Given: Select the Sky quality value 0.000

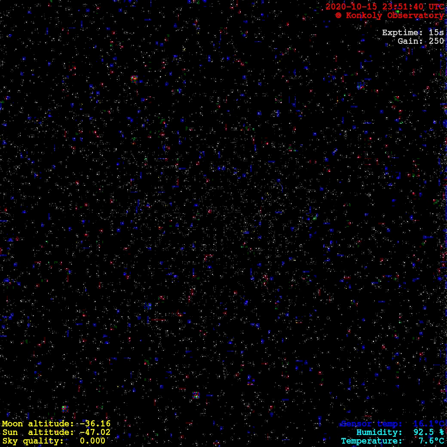Looking at the screenshot, I should pos(92,441).
